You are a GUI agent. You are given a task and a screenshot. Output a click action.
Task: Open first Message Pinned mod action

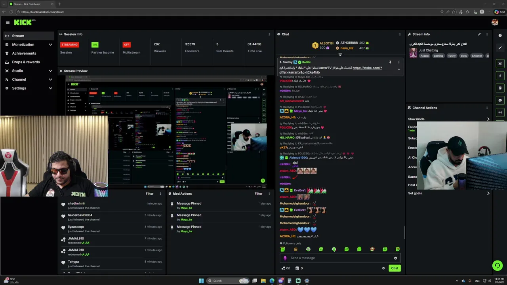[x=220, y=205]
